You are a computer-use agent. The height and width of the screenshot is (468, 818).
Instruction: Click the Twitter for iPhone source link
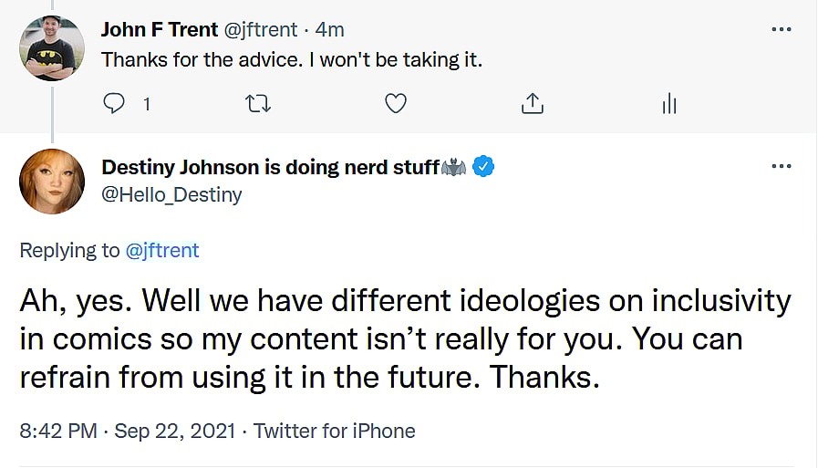[x=334, y=431]
